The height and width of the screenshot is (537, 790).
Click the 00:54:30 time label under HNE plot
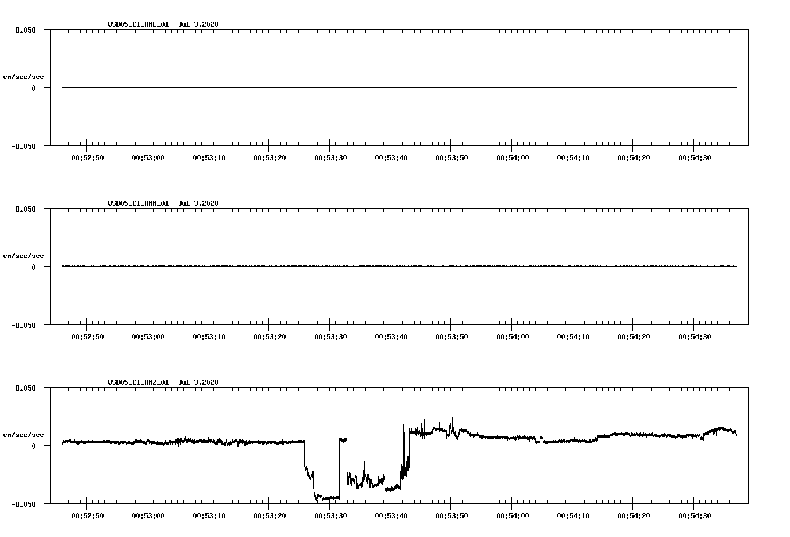pos(695,157)
